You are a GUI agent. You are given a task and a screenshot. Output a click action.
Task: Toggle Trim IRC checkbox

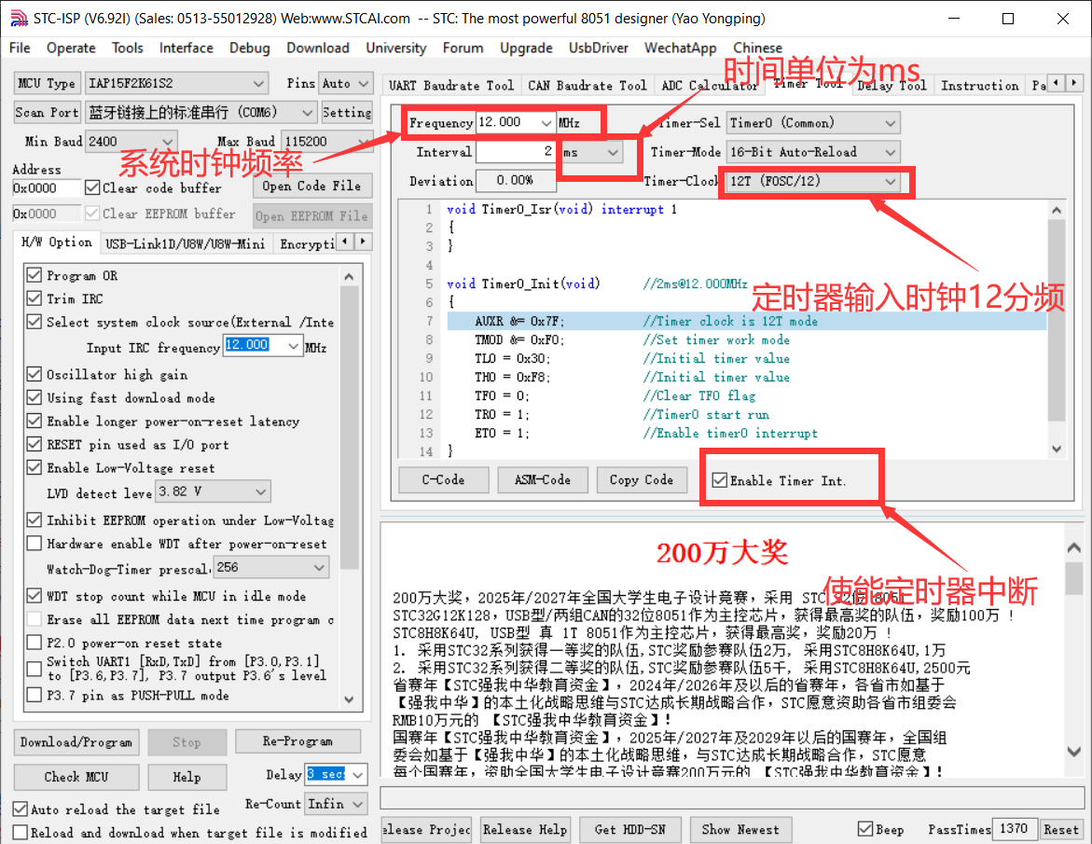35,298
